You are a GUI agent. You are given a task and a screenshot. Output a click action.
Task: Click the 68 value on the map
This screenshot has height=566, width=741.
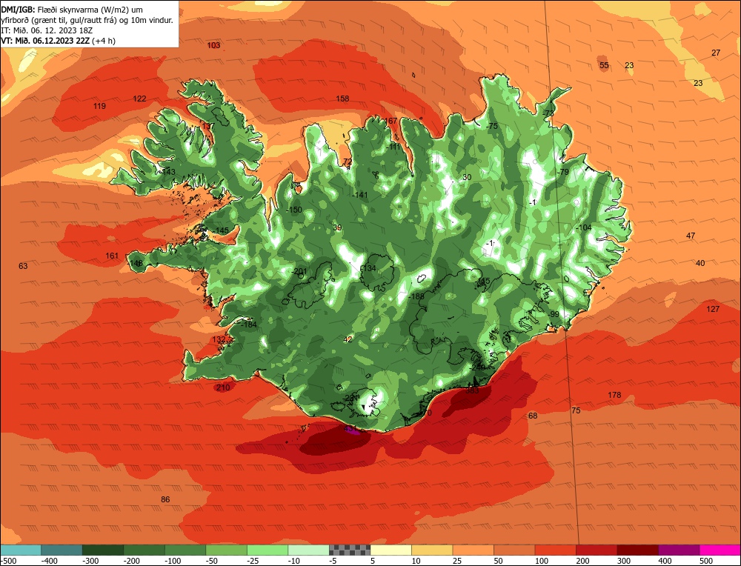(533, 416)
